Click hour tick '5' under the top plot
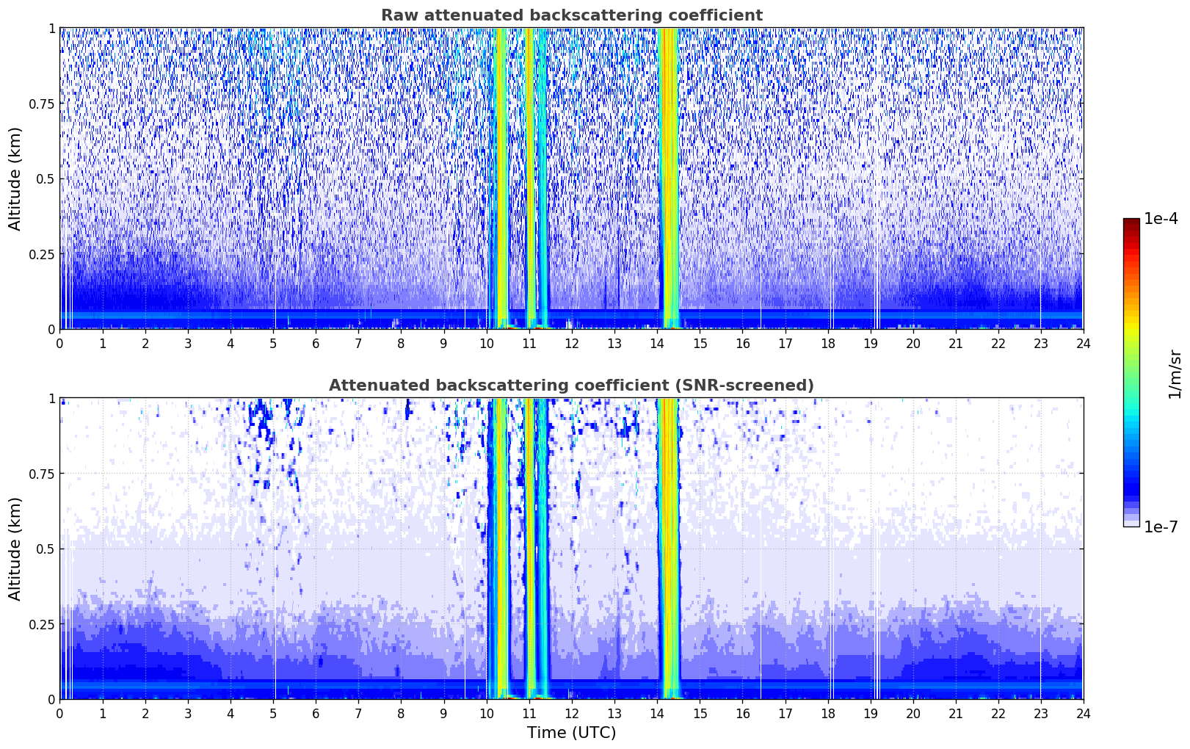 tap(273, 343)
